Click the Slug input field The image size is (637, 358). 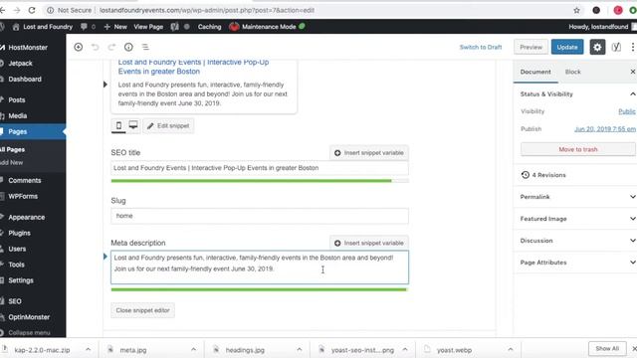coord(260,216)
